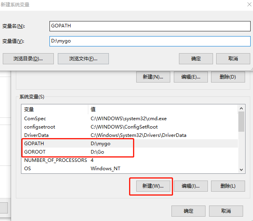The image size is (253, 221).
Task: Click the 浏览文件(F)... button
Action: (83, 59)
